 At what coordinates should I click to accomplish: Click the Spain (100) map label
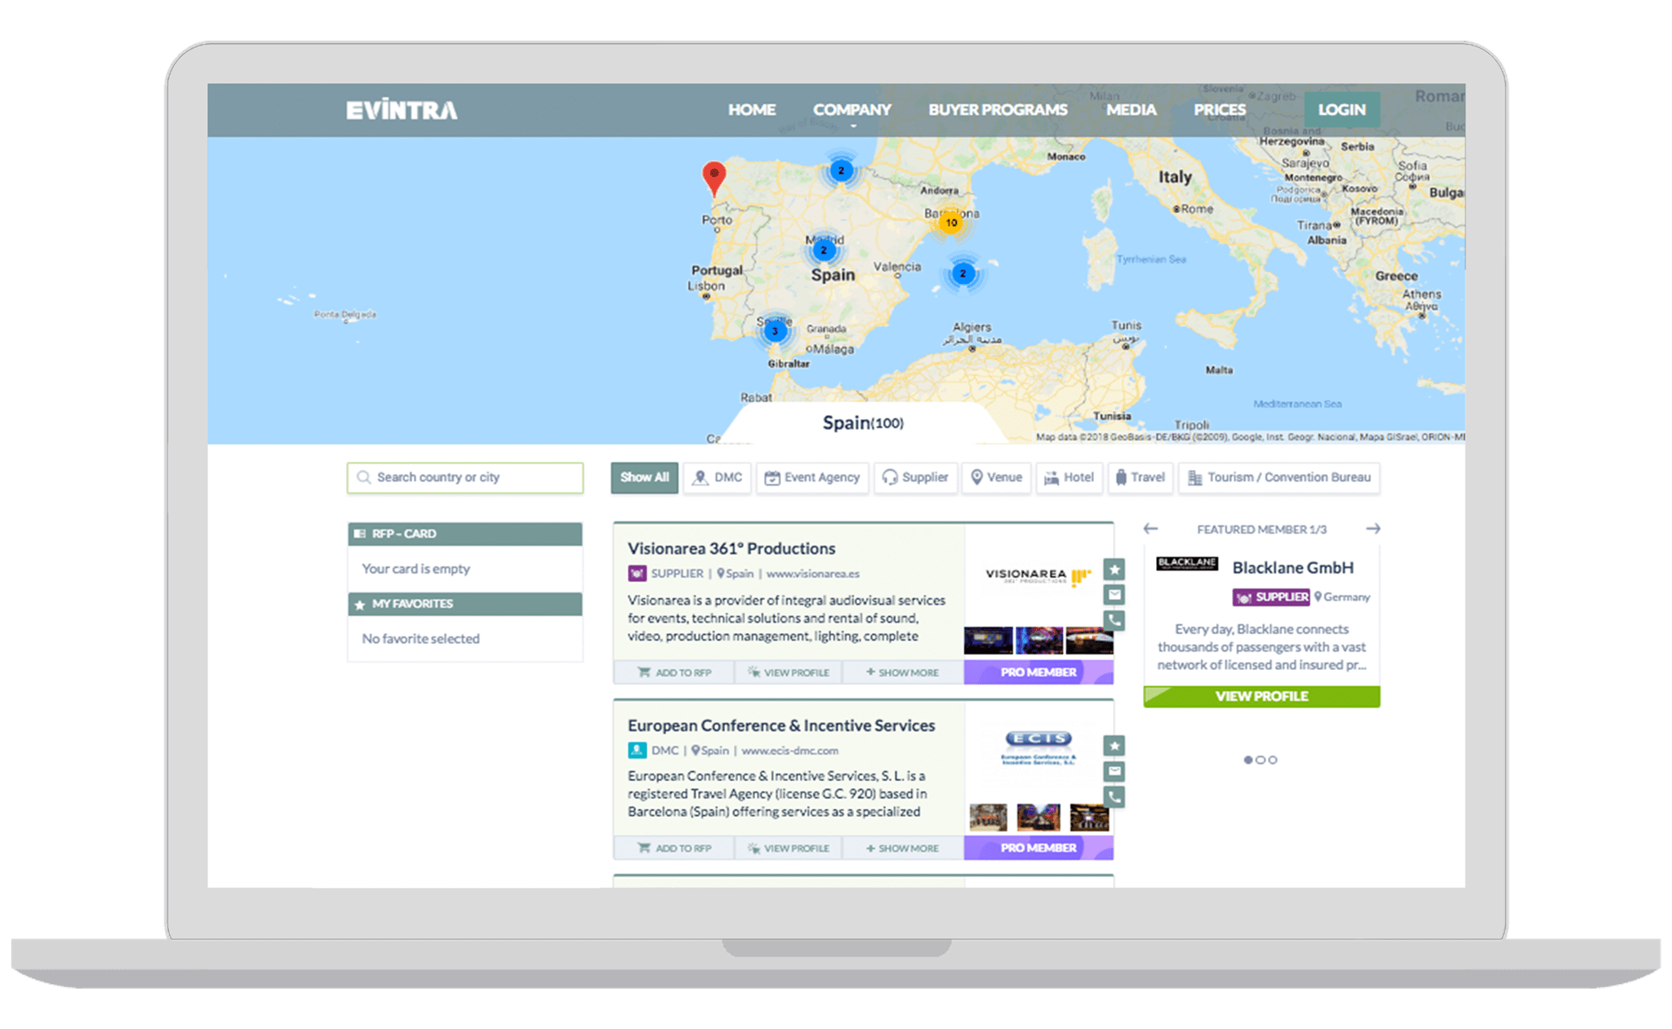click(863, 423)
